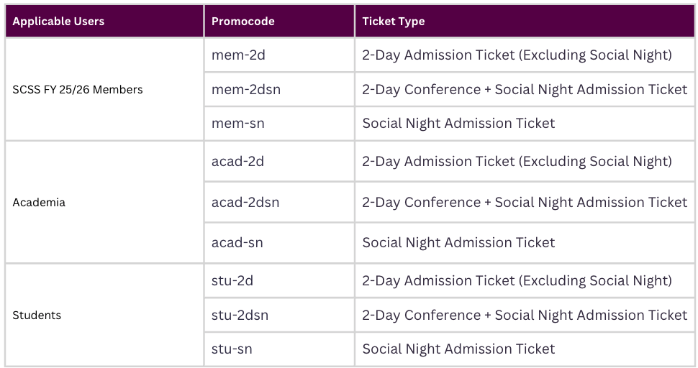The width and height of the screenshot is (698, 368).
Task: Select the mem-2d promocode cell
Action: pyautogui.click(x=279, y=55)
